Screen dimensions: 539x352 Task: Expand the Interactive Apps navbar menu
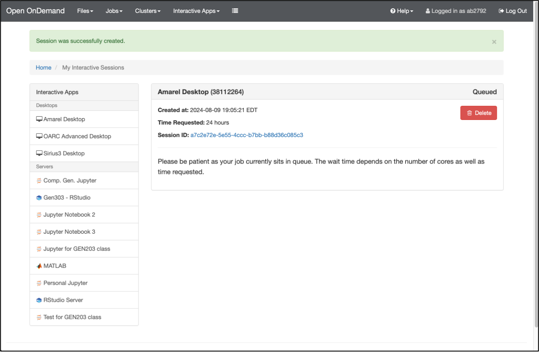(x=196, y=11)
